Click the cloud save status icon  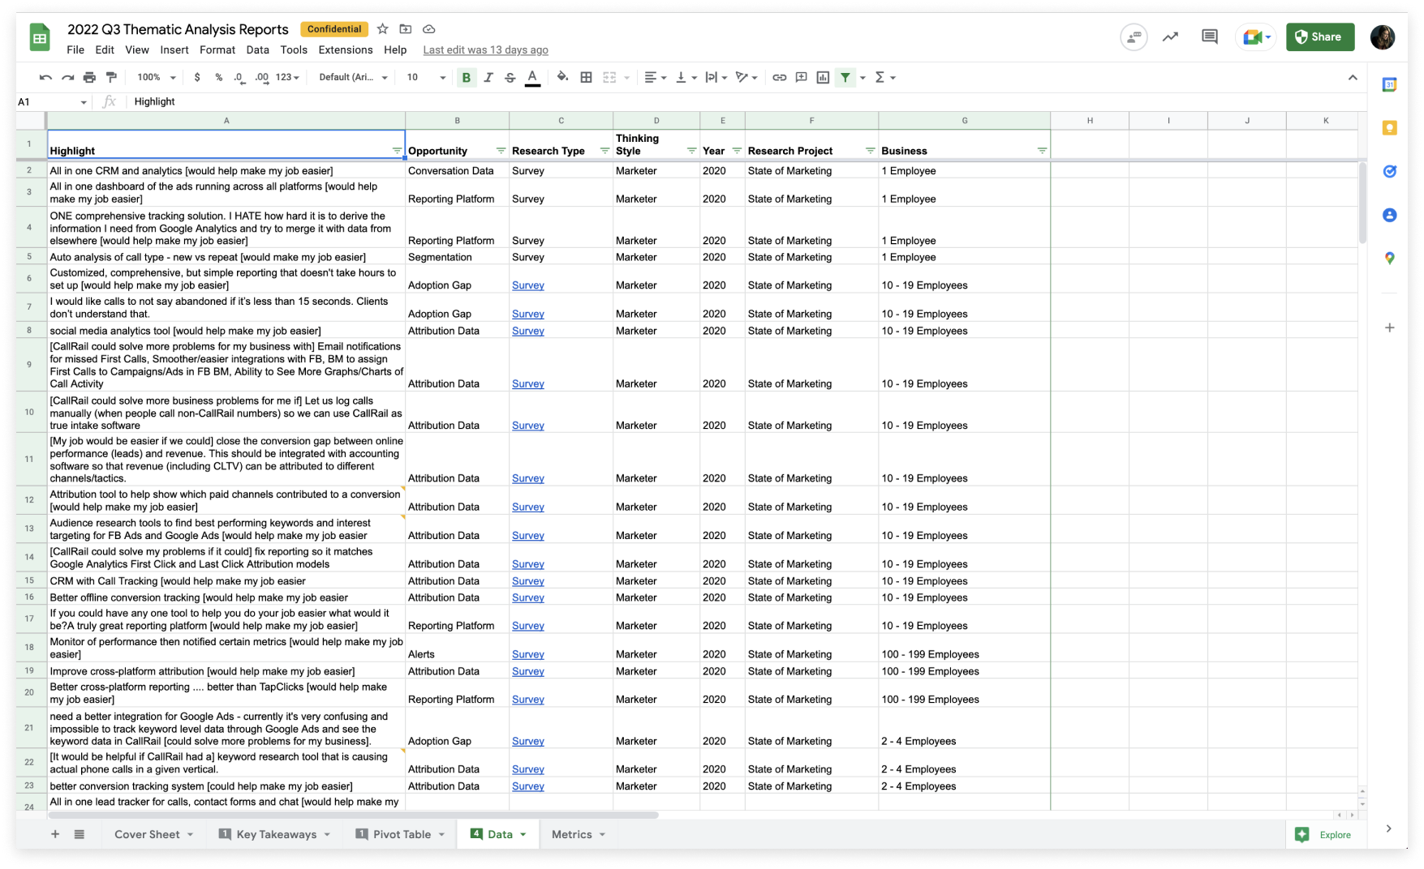point(429,29)
